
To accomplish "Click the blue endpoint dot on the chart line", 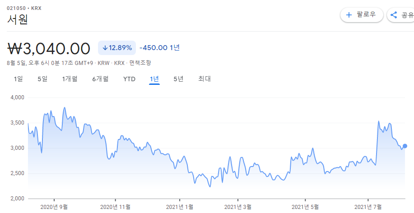I will [x=405, y=146].
